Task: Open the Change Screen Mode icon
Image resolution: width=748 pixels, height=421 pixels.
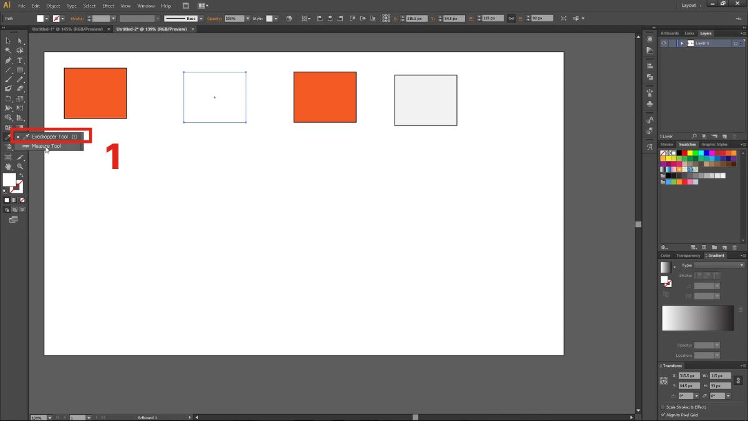Action: point(13,220)
